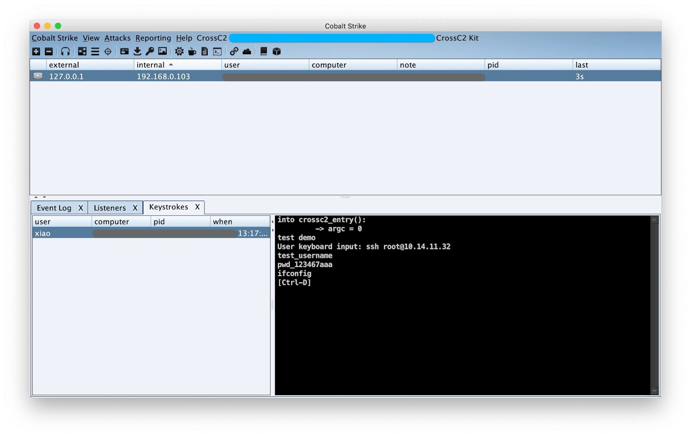Sort keystrokes list by computer header
Image resolution: width=691 pixels, height=437 pixels.
click(x=121, y=222)
